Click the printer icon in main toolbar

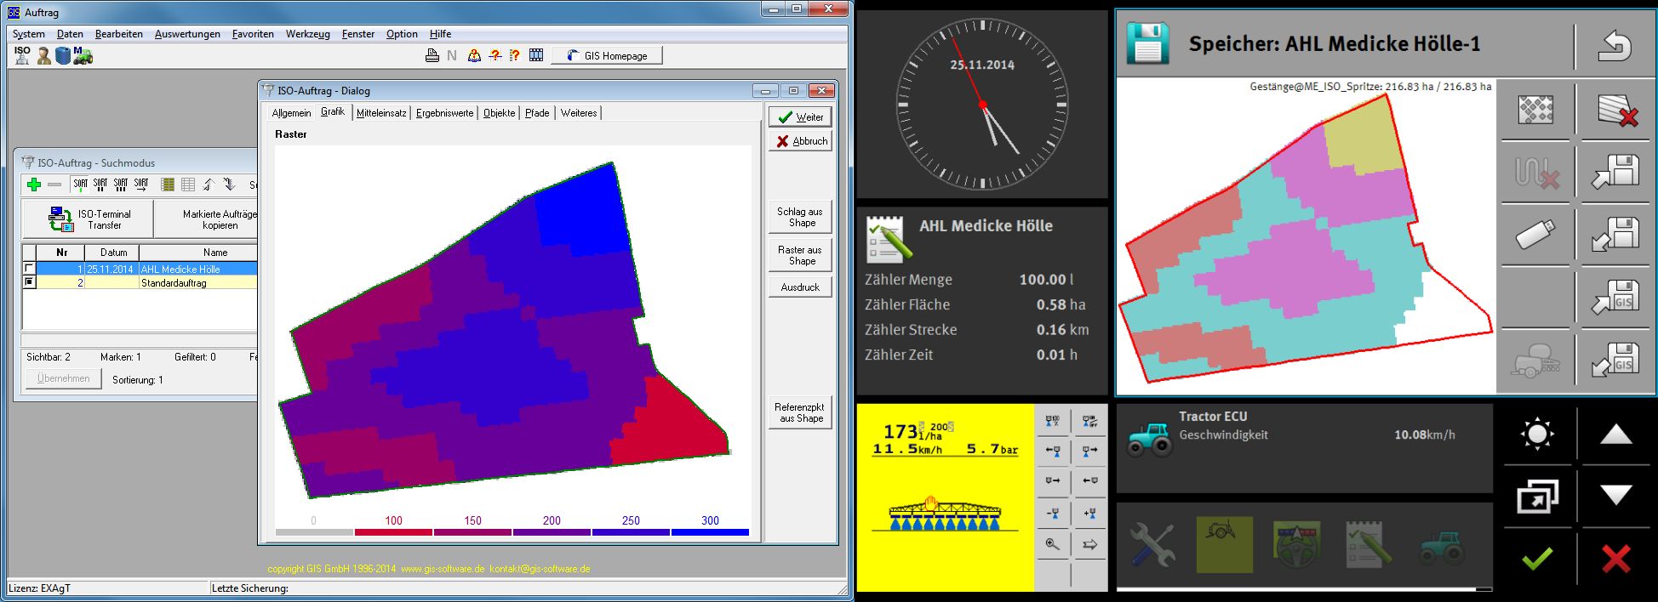click(432, 56)
